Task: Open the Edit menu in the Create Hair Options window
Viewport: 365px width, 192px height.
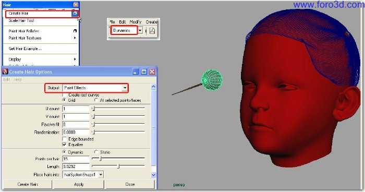Action: pyautogui.click(x=6, y=79)
